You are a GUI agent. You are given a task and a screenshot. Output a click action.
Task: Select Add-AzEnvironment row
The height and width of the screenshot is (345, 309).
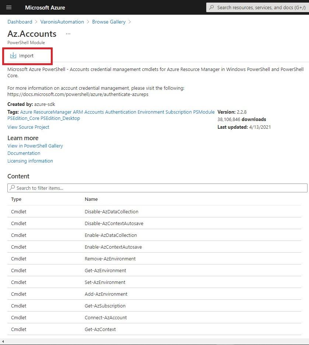(x=154, y=294)
